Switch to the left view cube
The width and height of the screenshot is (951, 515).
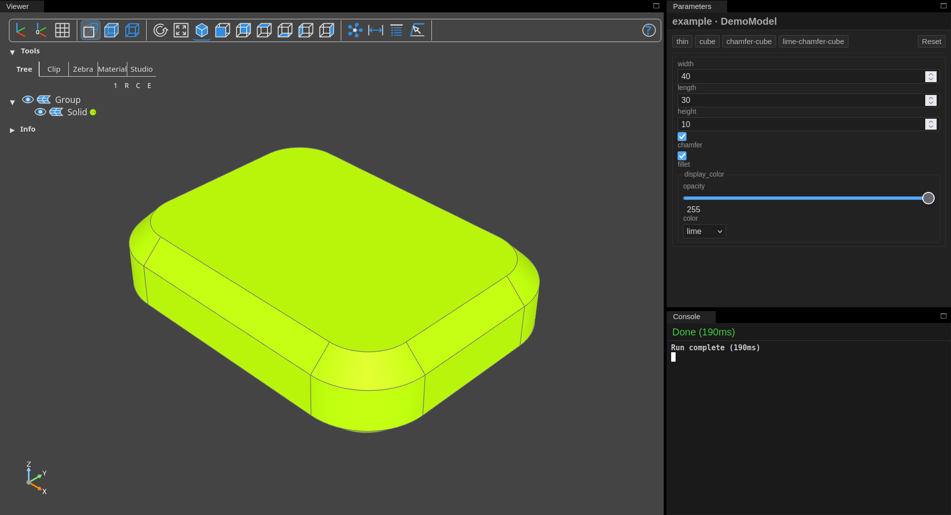pos(306,30)
